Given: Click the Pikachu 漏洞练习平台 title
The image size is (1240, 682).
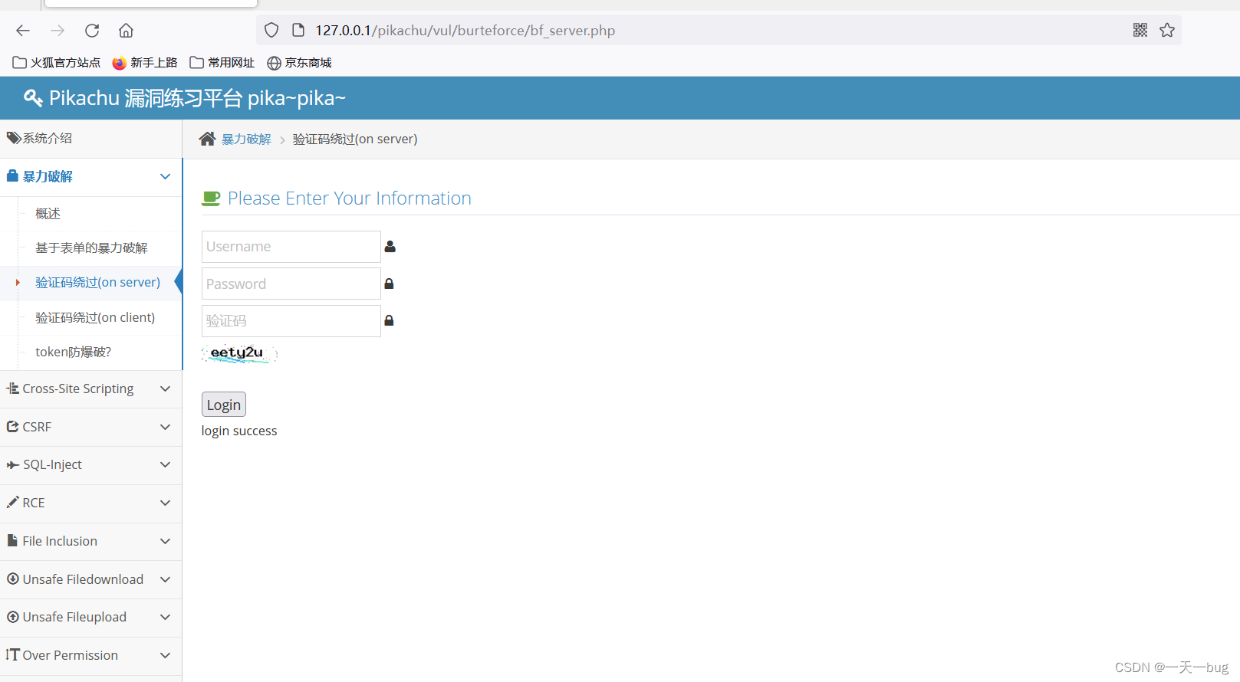Looking at the screenshot, I should [197, 98].
